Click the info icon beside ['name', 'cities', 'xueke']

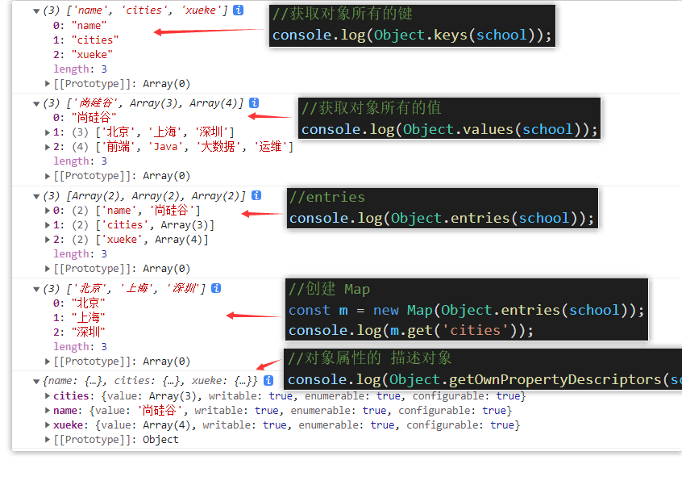pyautogui.click(x=239, y=10)
